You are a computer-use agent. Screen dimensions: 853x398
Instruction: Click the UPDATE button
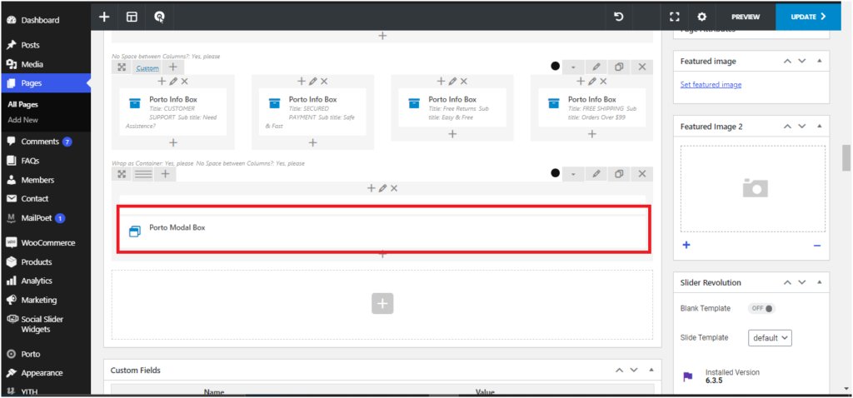coord(808,17)
